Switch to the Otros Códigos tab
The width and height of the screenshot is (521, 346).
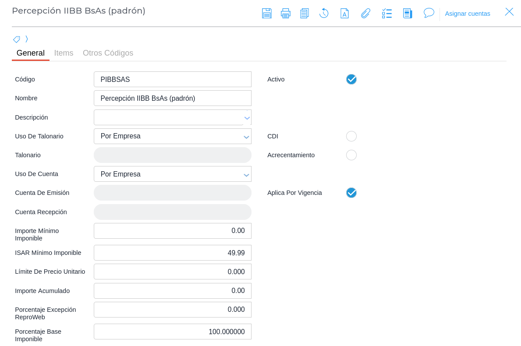click(x=108, y=53)
